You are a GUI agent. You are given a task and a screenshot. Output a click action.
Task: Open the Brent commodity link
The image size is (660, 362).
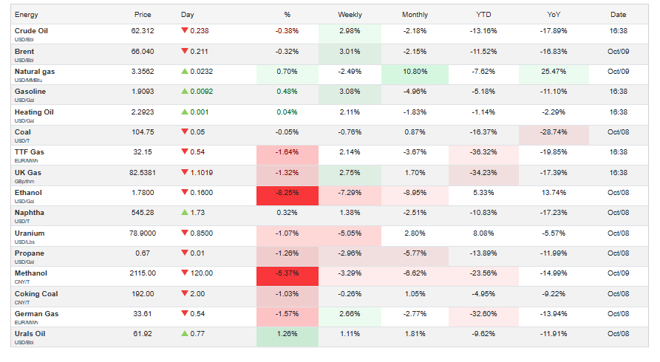coord(24,52)
